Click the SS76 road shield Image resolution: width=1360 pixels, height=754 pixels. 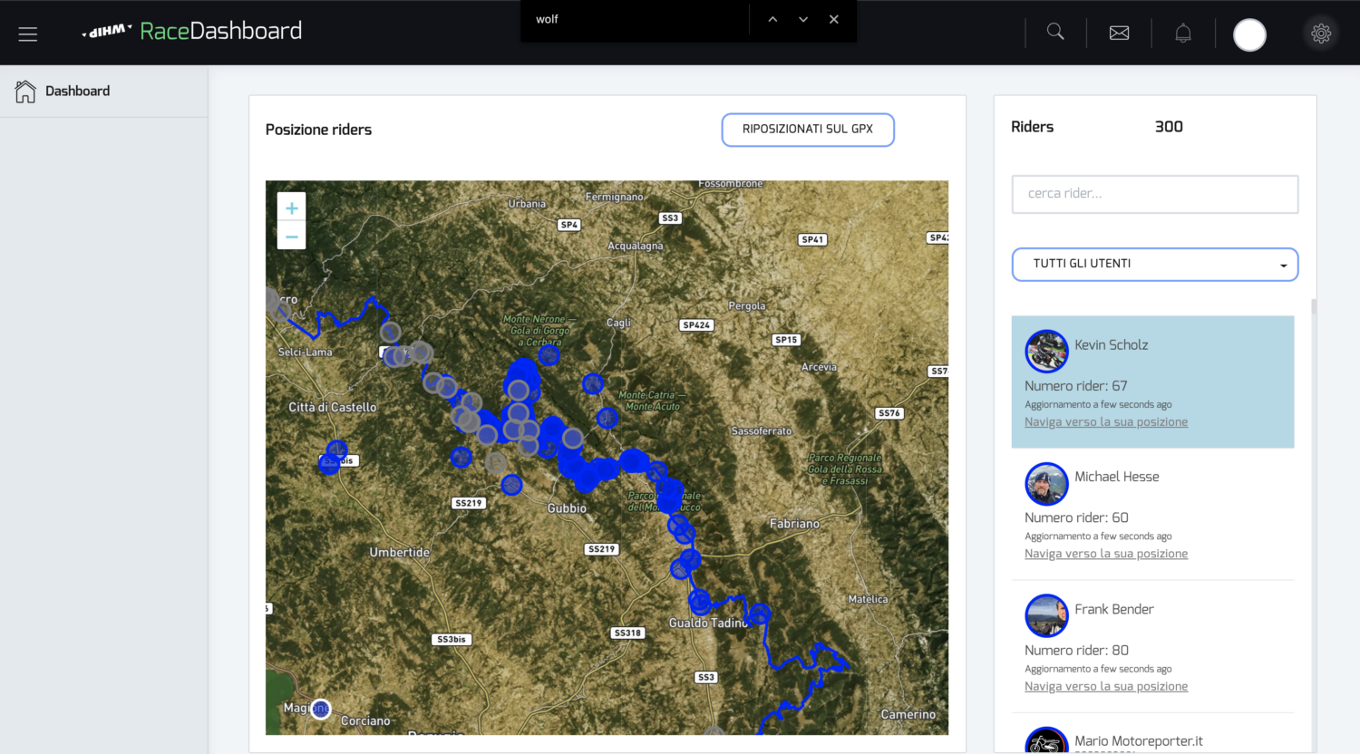click(x=889, y=413)
